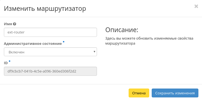Viewport: 202px width, 101px height.
Task: Open the Административное состояние dropdown
Action: pyautogui.click(x=50, y=52)
